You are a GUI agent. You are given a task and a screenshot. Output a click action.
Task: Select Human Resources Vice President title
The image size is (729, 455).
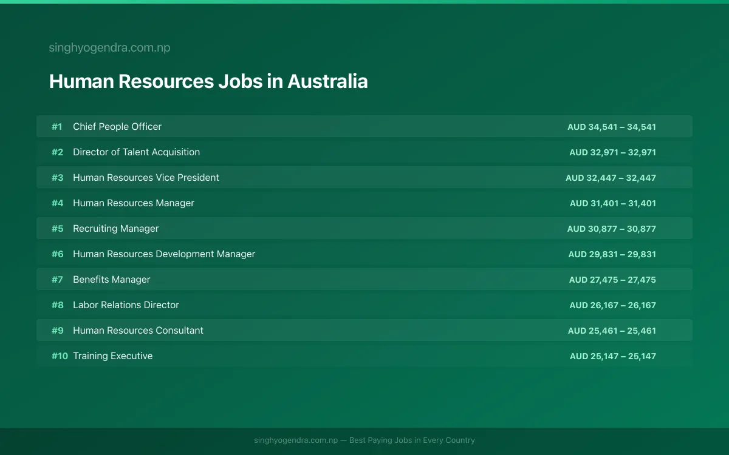[146, 178]
